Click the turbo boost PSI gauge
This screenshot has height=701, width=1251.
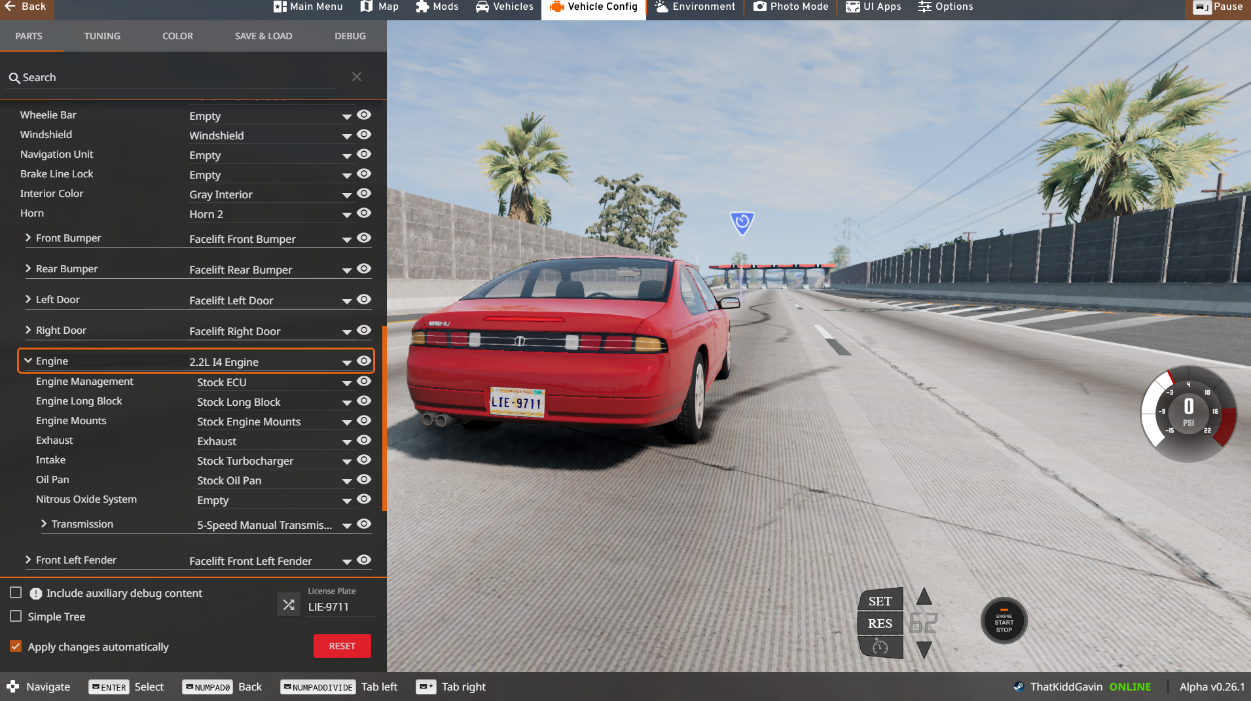[1189, 414]
